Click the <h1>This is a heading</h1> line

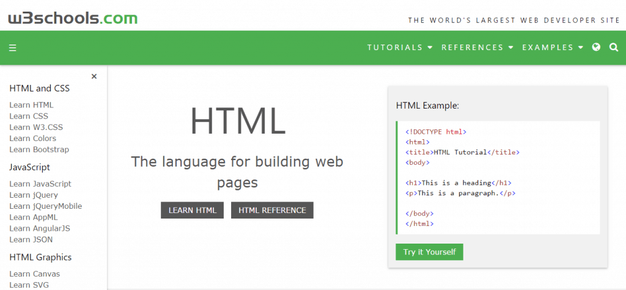pyautogui.click(x=458, y=183)
